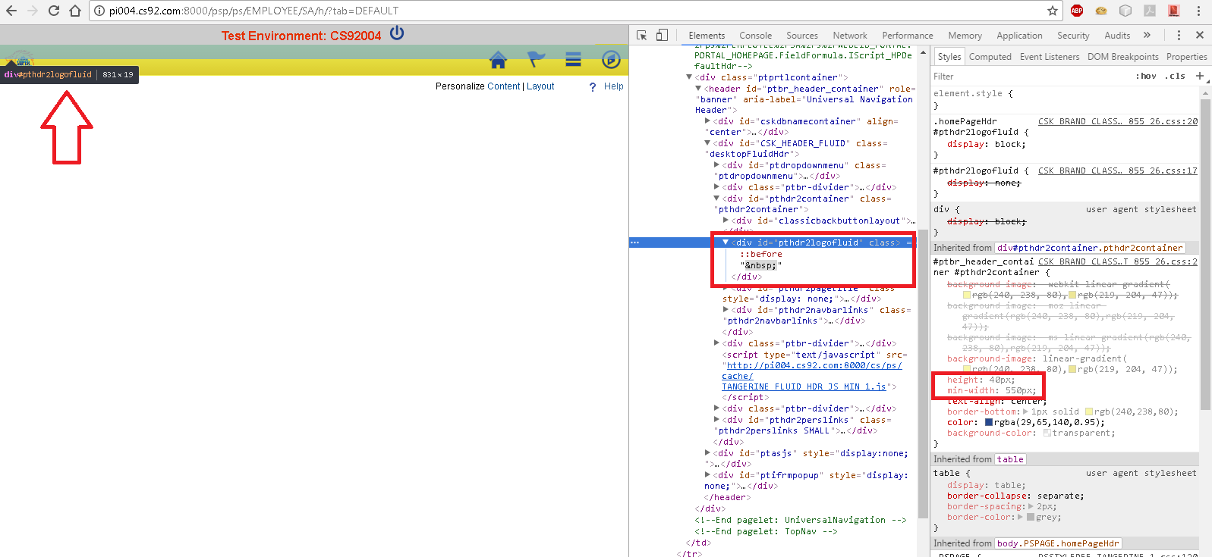
Task: Select the ::before pseudo-element row
Action: pos(761,255)
